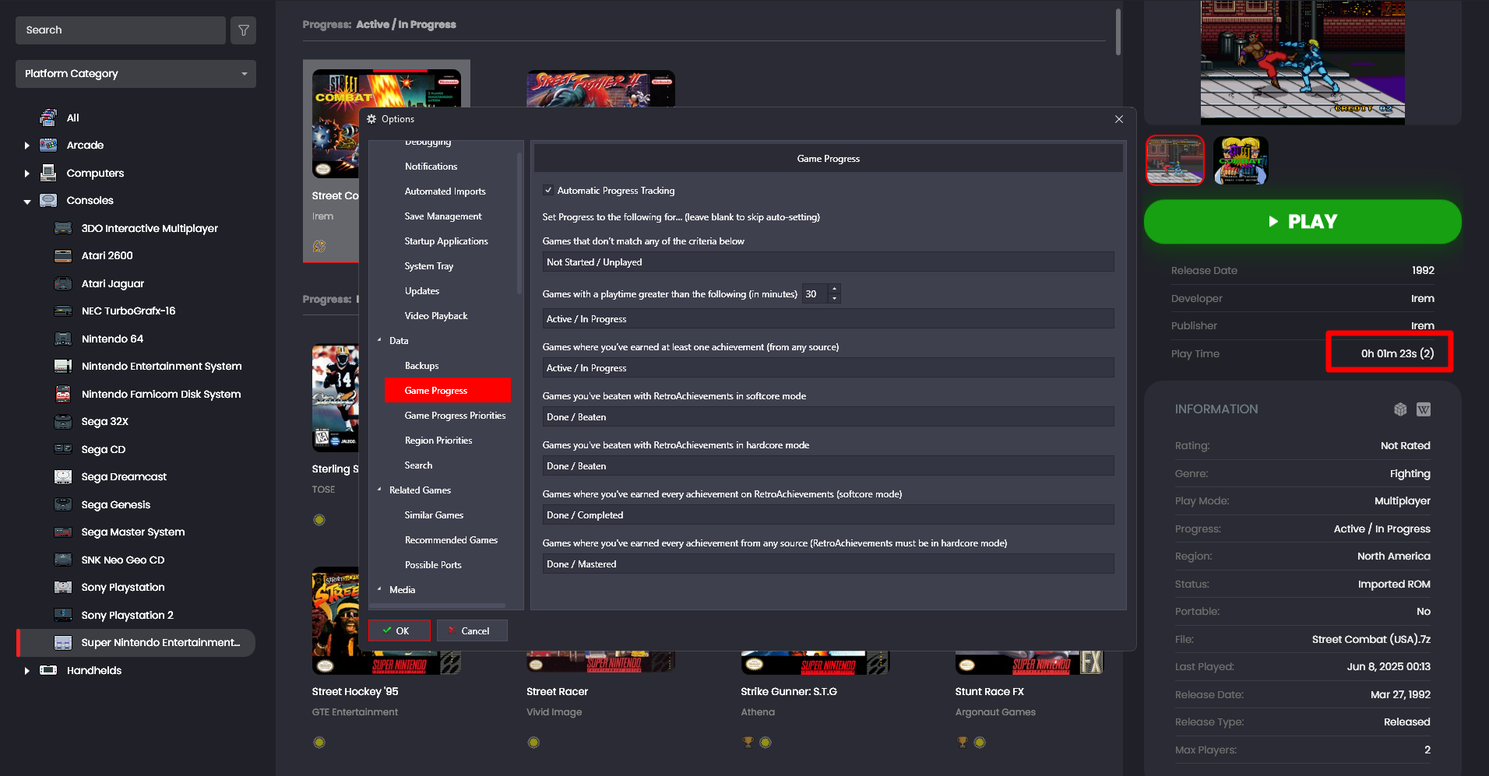1489x776 pixels.
Task: Click the trophy icon under Strike Gunner: S.T.G
Action: click(748, 743)
